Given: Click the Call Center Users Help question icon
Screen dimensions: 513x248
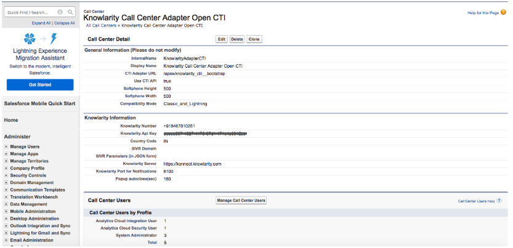Looking at the screenshot, I should (499, 201).
